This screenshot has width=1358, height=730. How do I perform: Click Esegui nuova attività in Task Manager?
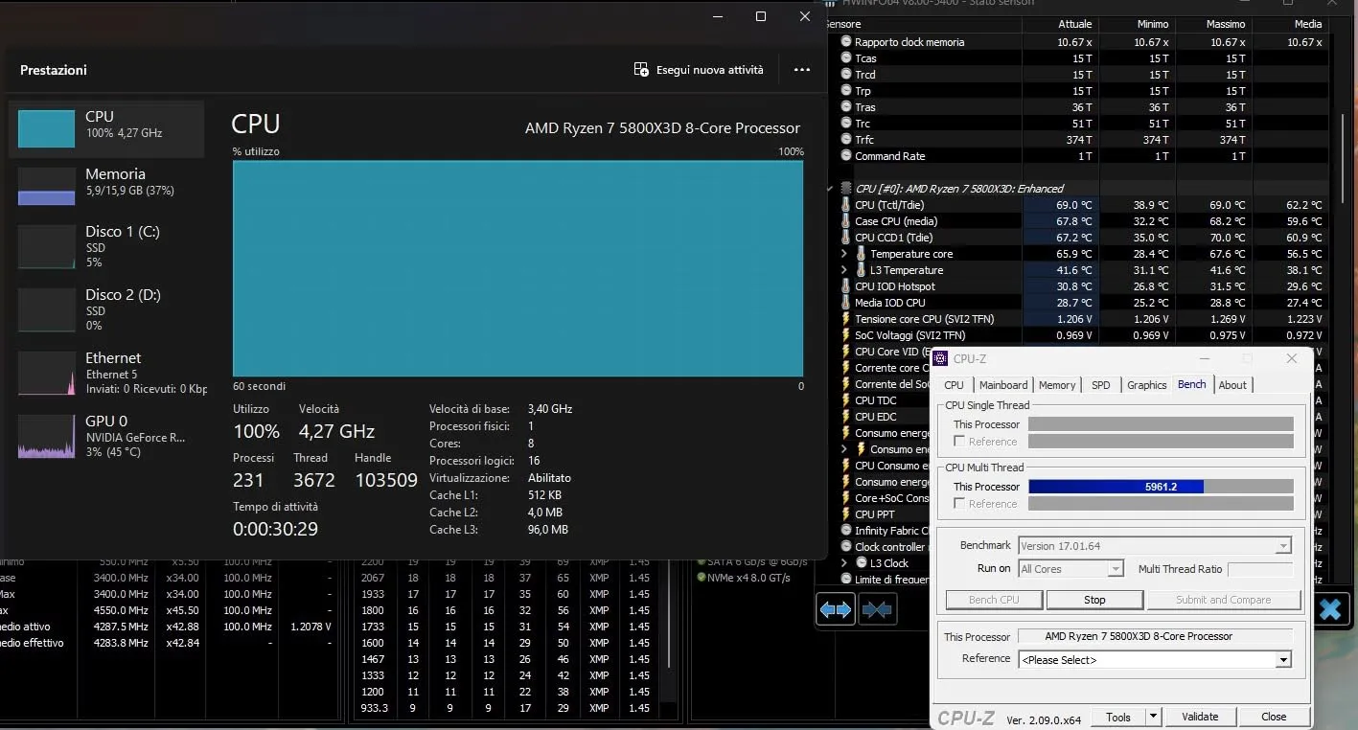coord(699,70)
